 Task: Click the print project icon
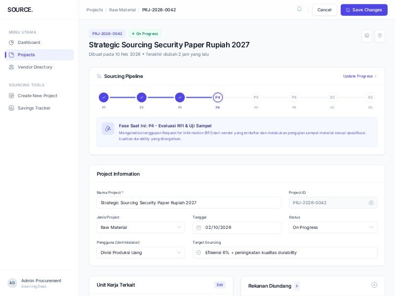[366, 36]
